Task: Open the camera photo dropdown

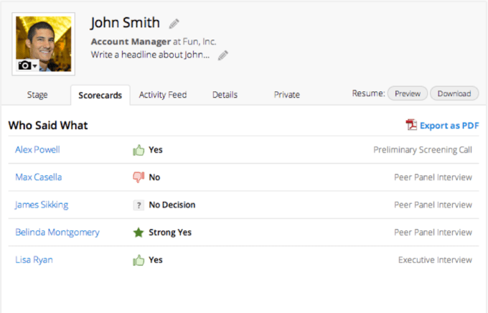Action: tap(27, 65)
